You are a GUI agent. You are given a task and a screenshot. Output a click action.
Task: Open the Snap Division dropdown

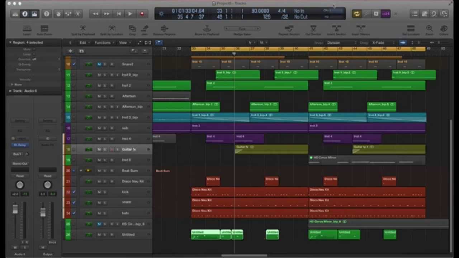click(341, 43)
